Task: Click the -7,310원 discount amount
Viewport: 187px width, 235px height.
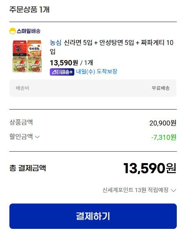Action: tap(164, 137)
